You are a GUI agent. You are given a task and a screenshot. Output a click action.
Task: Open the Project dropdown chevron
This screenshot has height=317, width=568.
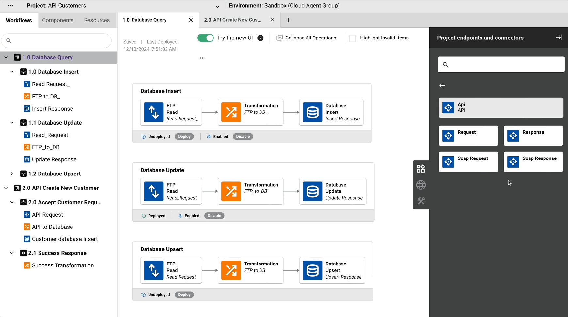(218, 6)
